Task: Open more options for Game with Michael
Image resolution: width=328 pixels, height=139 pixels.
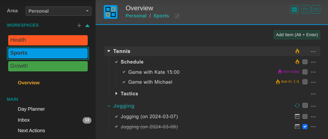Action: coord(313,82)
